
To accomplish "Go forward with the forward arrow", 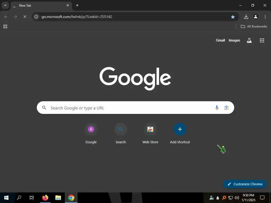I will pyautogui.click(x=15, y=17).
